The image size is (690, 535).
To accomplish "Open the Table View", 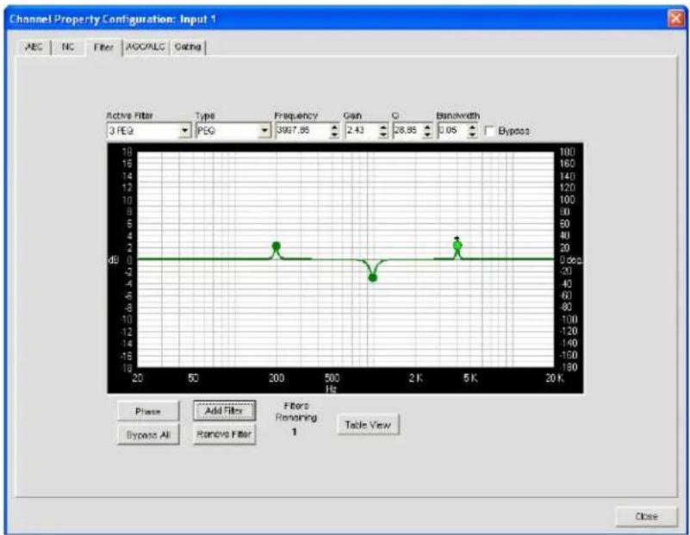I will 368,425.
